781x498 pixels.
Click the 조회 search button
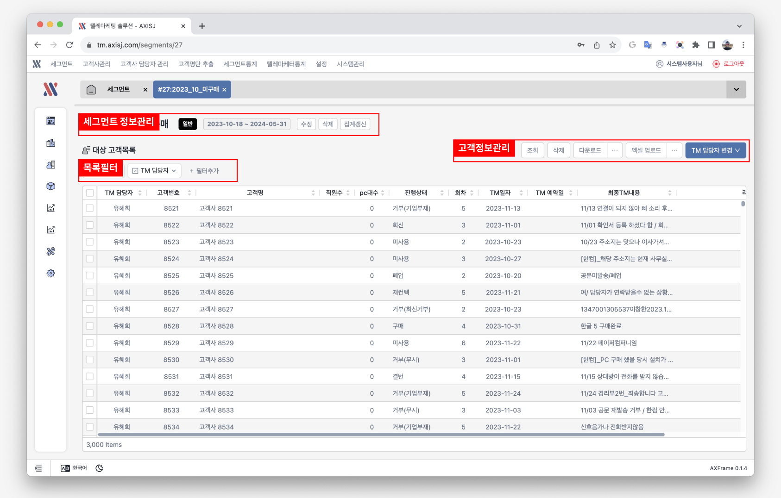pos(532,150)
